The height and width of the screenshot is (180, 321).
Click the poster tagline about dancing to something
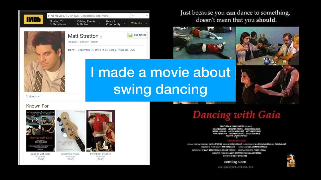pos(235,16)
